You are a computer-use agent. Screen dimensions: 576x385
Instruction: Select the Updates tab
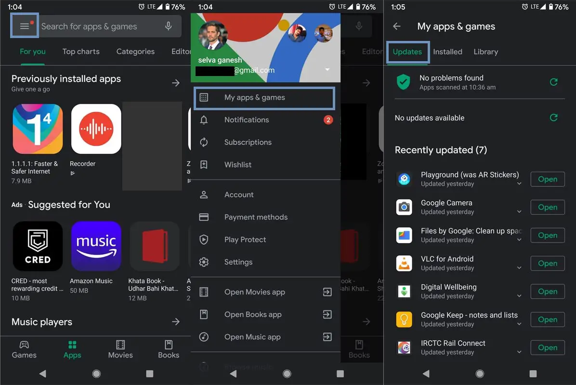click(407, 52)
